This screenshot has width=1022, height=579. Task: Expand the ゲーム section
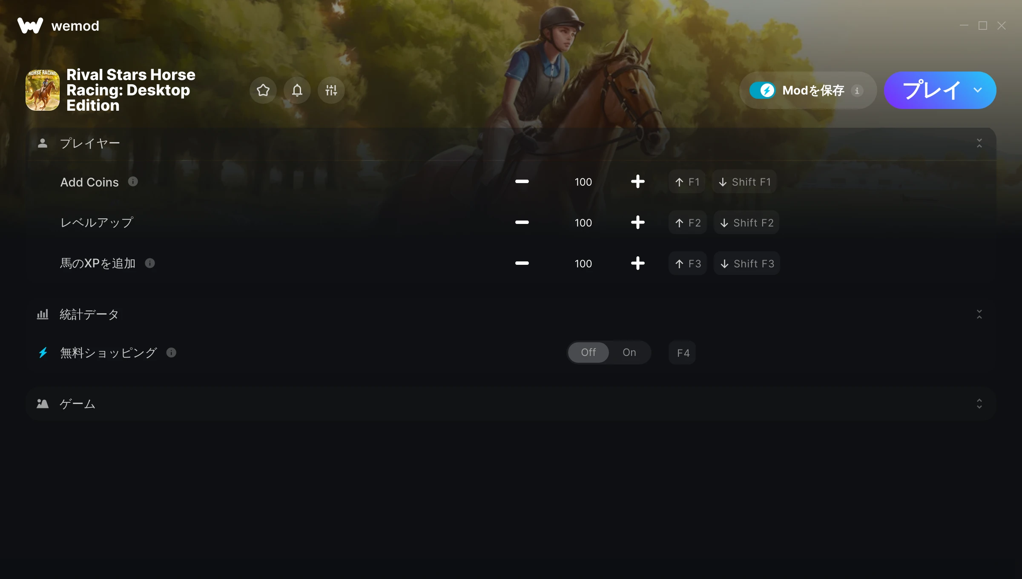(979, 404)
